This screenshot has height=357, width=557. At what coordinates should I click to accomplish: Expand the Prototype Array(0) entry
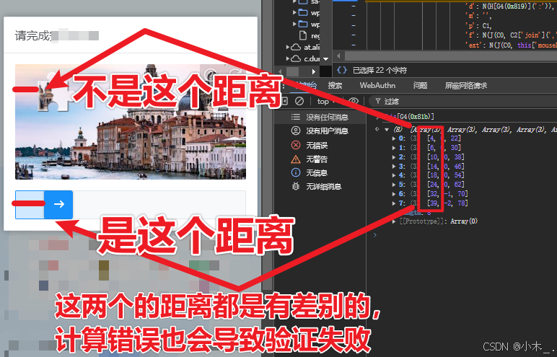click(x=394, y=221)
